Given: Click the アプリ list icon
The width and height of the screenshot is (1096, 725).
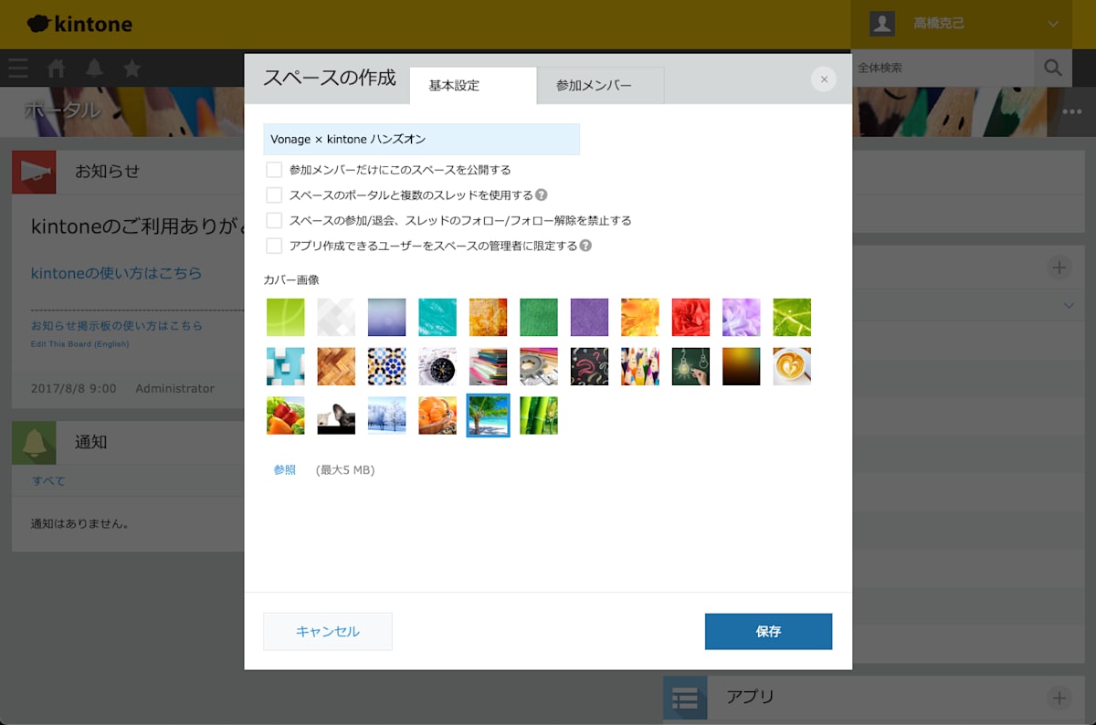Looking at the screenshot, I should coord(685,699).
